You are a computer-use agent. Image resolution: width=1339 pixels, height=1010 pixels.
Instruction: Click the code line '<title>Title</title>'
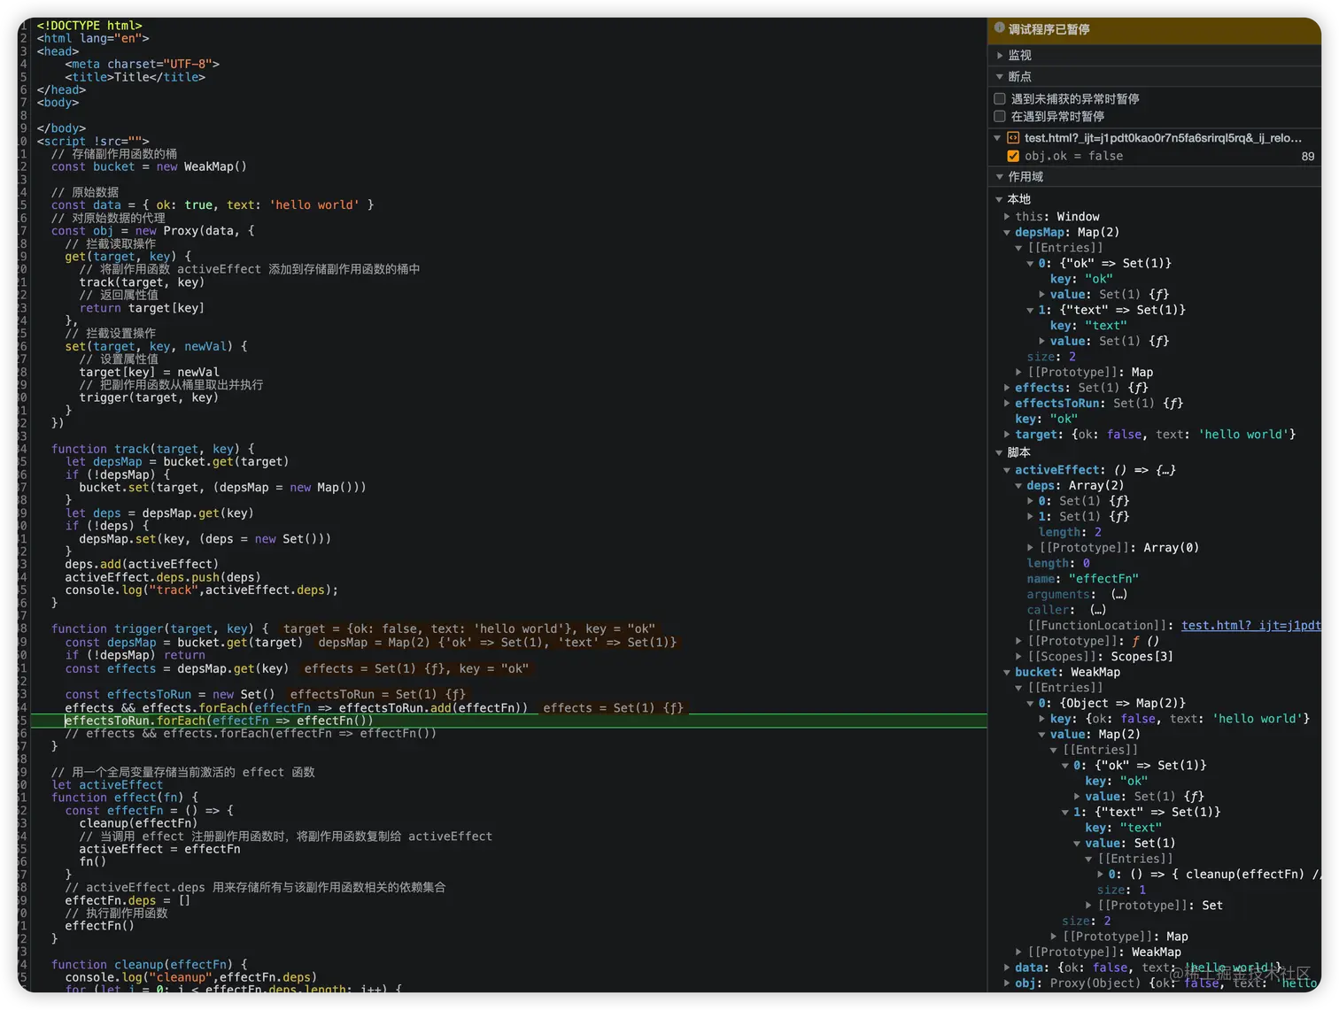click(135, 77)
